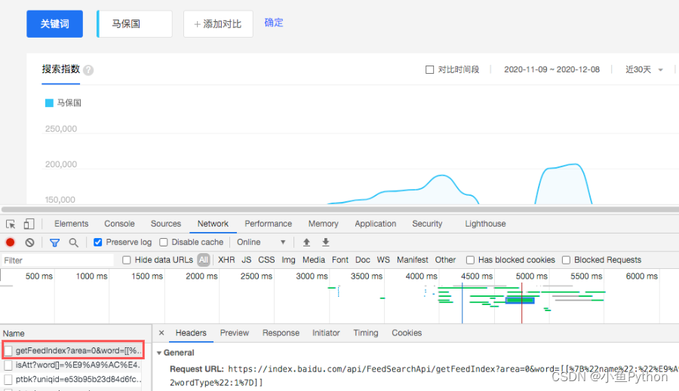Click the network Filter text field

57,261
